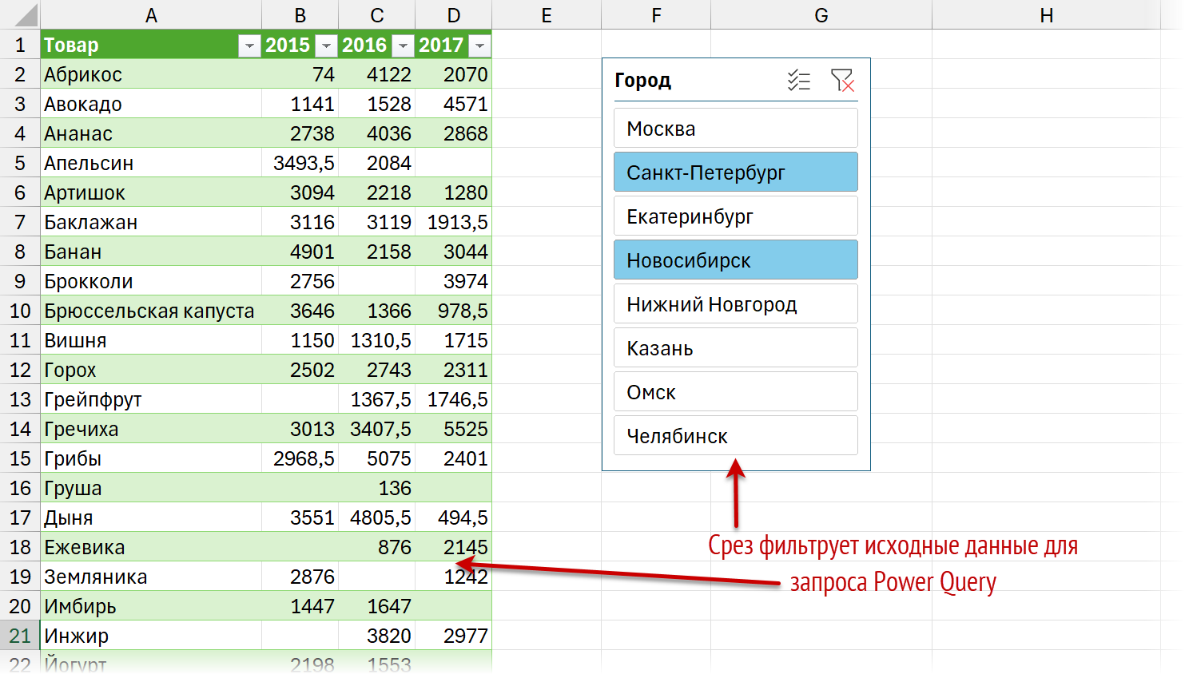Select Нижний Новгород in the slicer
Screen dimensions: 1185x674
(x=735, y=303)
